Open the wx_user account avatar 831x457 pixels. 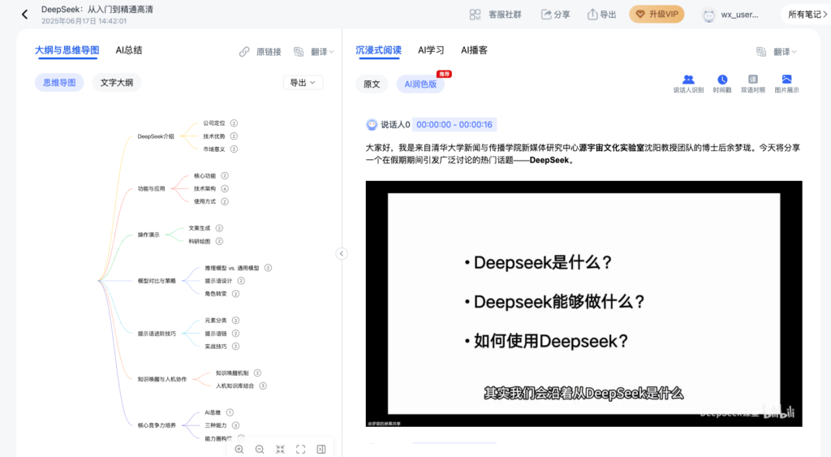[708, 15]
